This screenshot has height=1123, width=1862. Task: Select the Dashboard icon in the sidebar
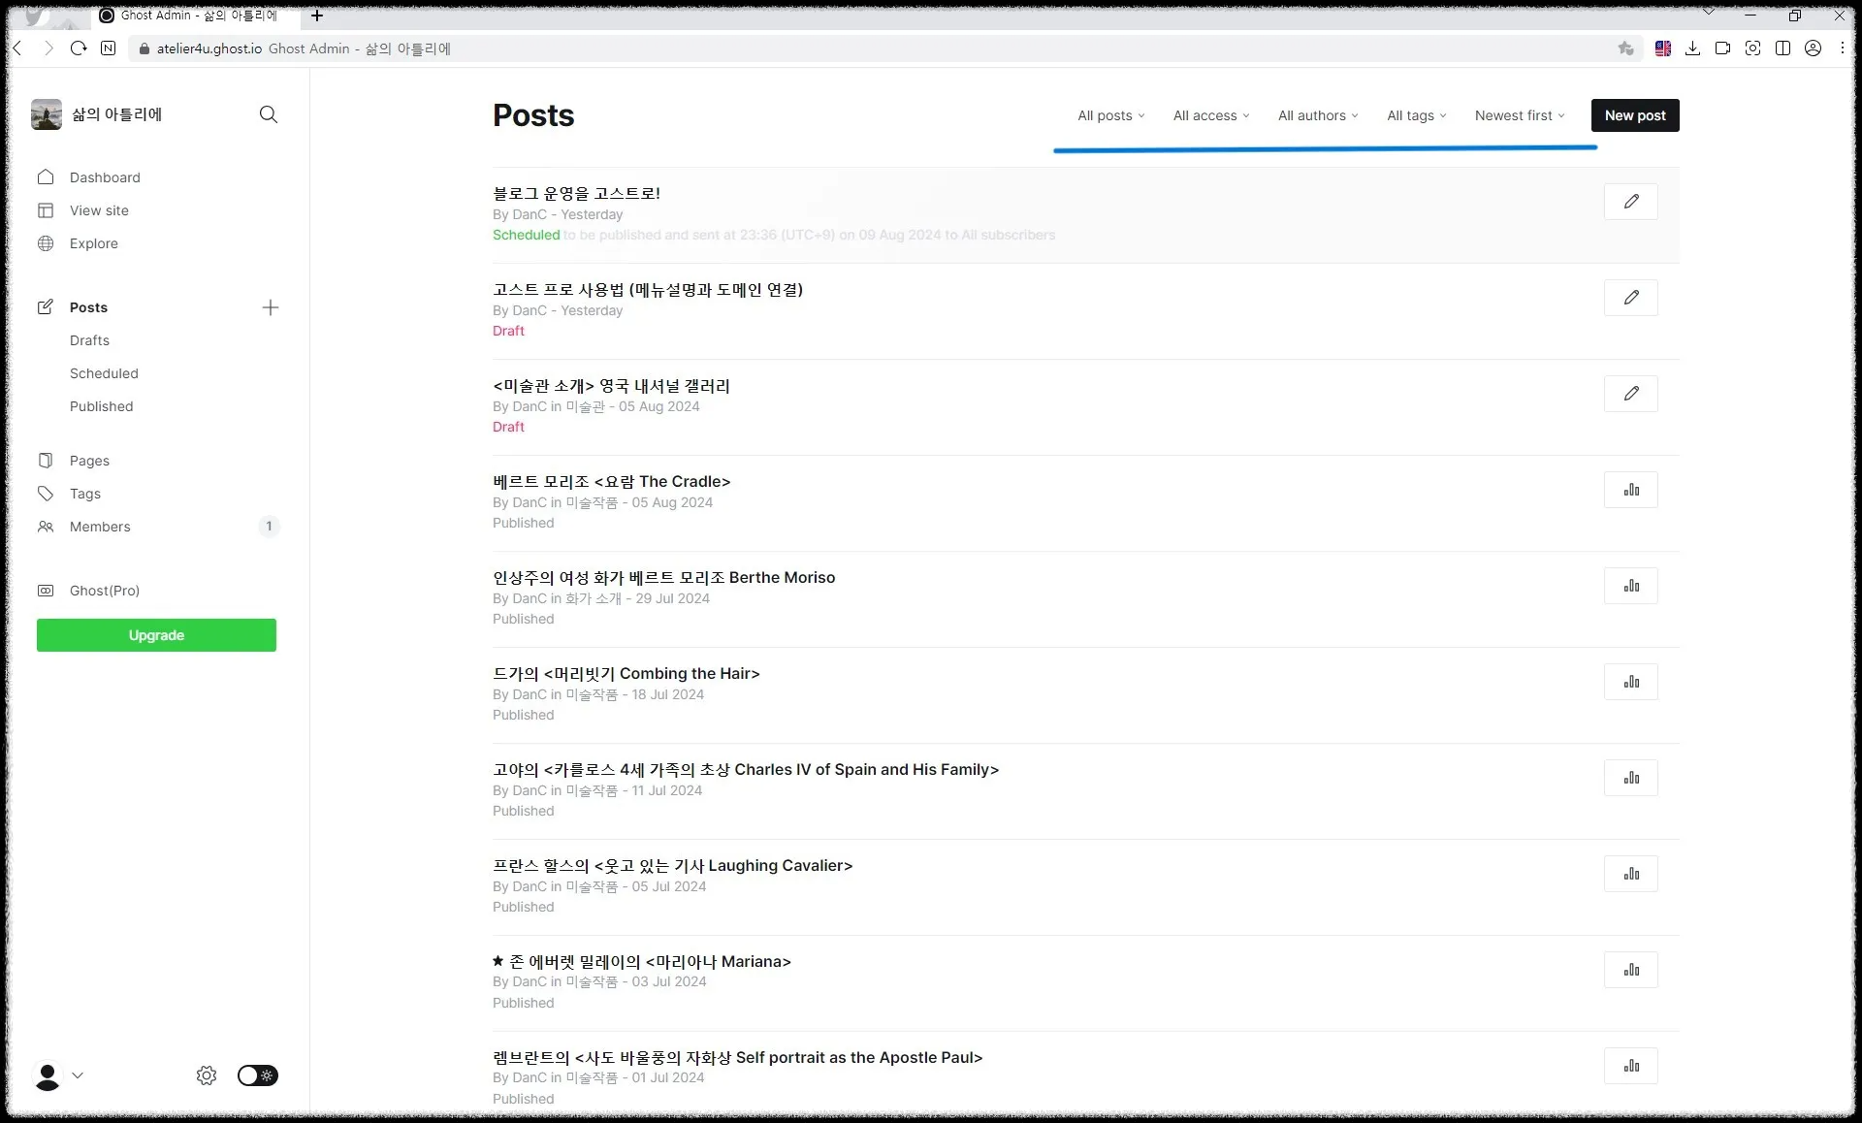point(46,177)
